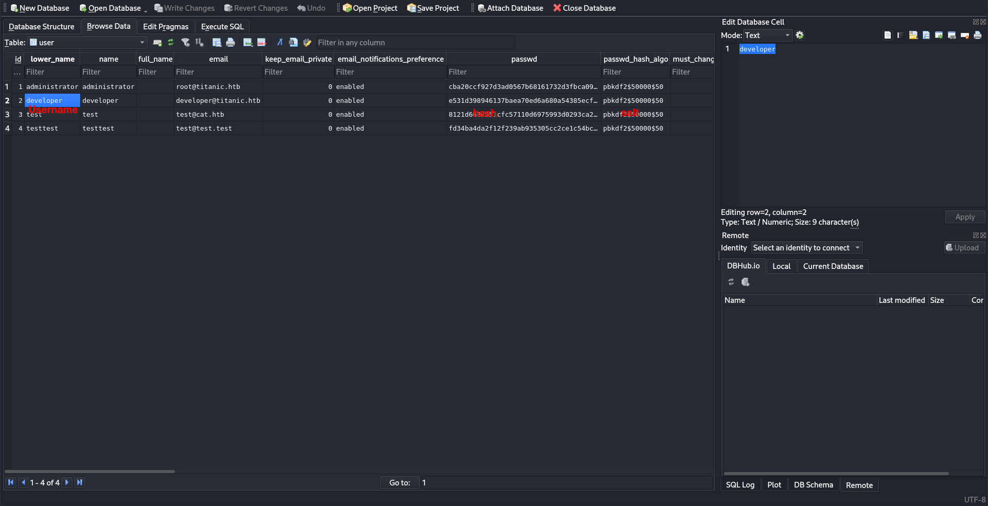
Task: Expand the Mode dropdown set to Text
Action: 767,35
